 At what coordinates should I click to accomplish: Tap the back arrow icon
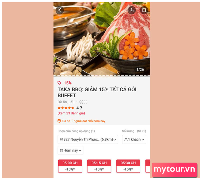coord(60,10)
